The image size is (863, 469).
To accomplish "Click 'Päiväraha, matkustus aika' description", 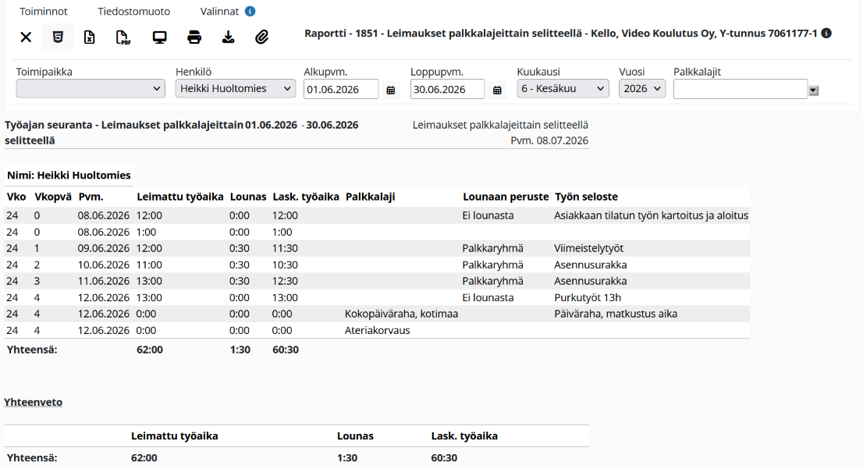I will point(616,314).
